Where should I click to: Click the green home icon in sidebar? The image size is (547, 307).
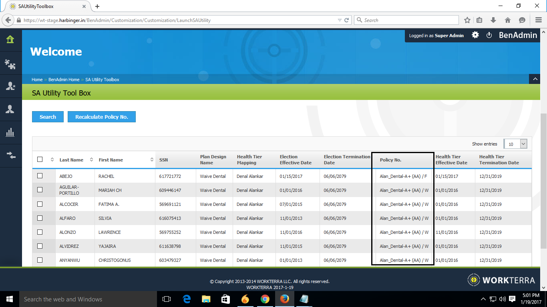10,39
